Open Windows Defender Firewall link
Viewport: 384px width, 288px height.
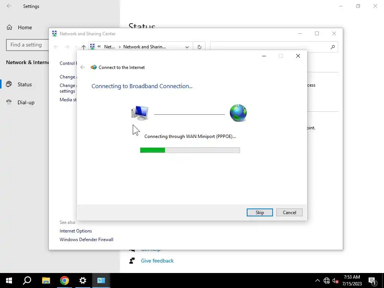coord(87,240)
